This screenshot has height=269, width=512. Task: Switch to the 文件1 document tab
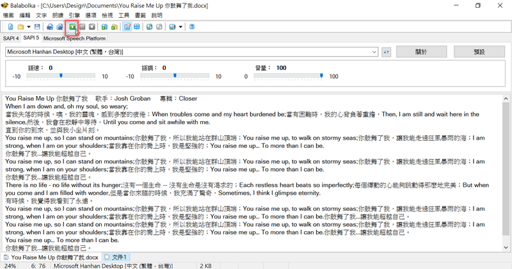pyautogui.click(x=116, y=257)
